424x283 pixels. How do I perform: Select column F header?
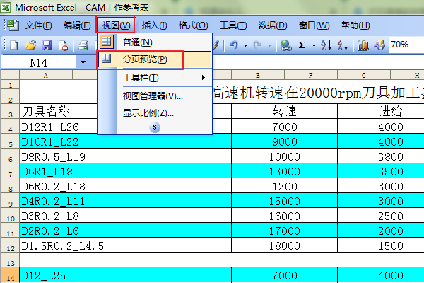311,75
